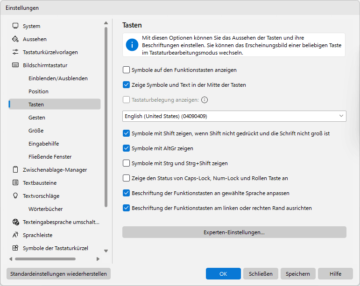The width and height of the screenshot is (360, 286).
Task: Click the Zwischenablage-Manager clipboard icon
Action: click(x=15, y=169)
